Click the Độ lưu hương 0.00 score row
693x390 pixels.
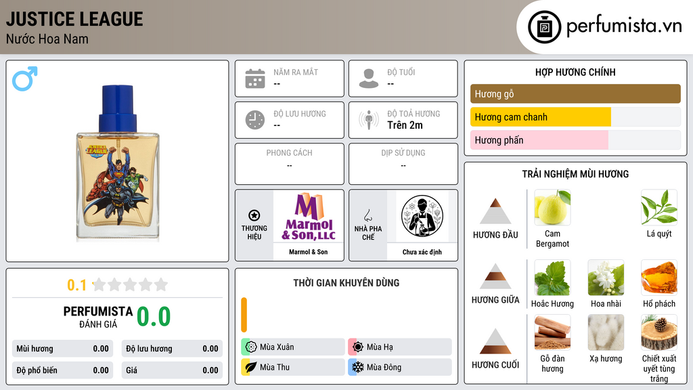[x=172, y=349]
